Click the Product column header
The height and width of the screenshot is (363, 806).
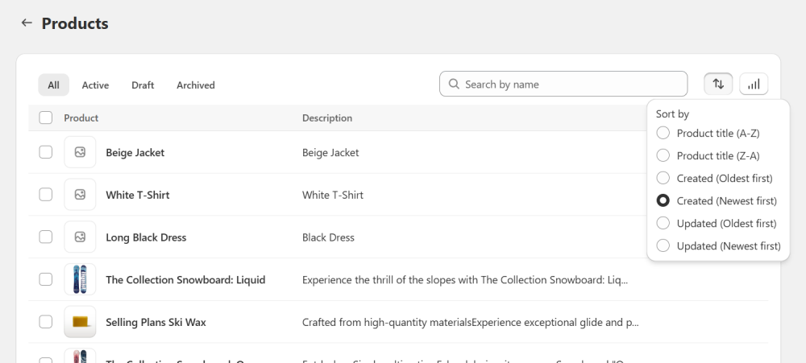81,118
